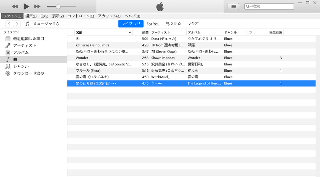Image resolution: width=320 pixels, height=177 pixels.
Task: Click artist WitchMuel_
Action: pos(160,77)
